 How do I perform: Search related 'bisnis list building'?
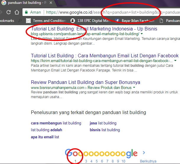[x=105, y=130]
